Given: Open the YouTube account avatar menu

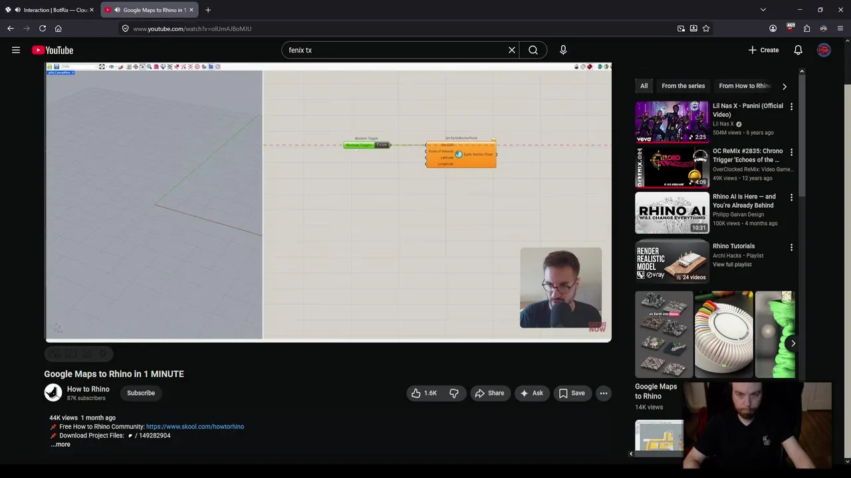Looking at the screenshot, I should tap(824, 50).
